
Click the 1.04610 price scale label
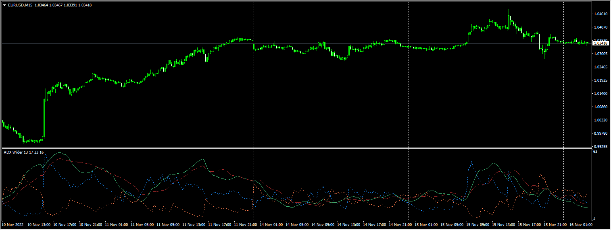[x=600, y=14]
